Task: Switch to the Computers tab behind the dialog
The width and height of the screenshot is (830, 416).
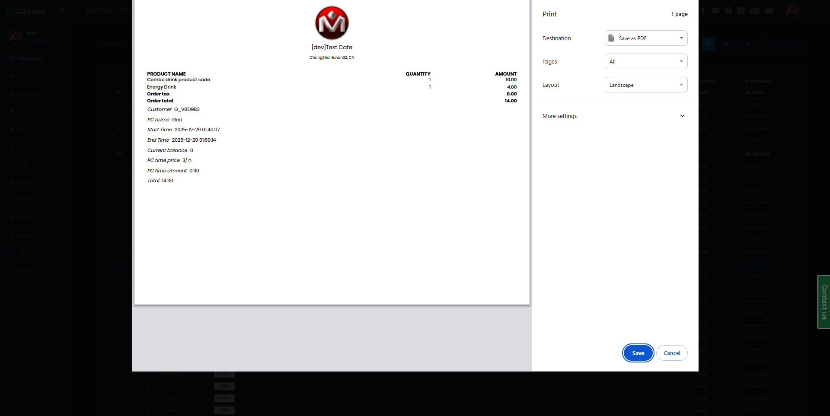Action: 111,44
